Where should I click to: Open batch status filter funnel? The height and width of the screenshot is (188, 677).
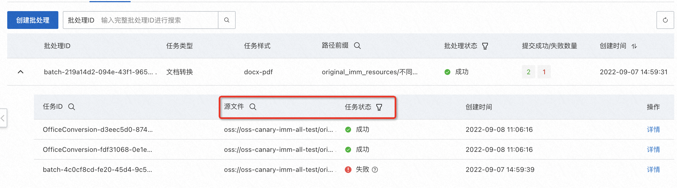[x=485, y=46]
